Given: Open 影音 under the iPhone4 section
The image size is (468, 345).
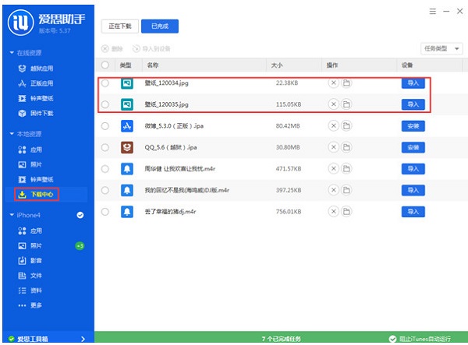Looking at the screenshot, I should (x=36, y=261).
